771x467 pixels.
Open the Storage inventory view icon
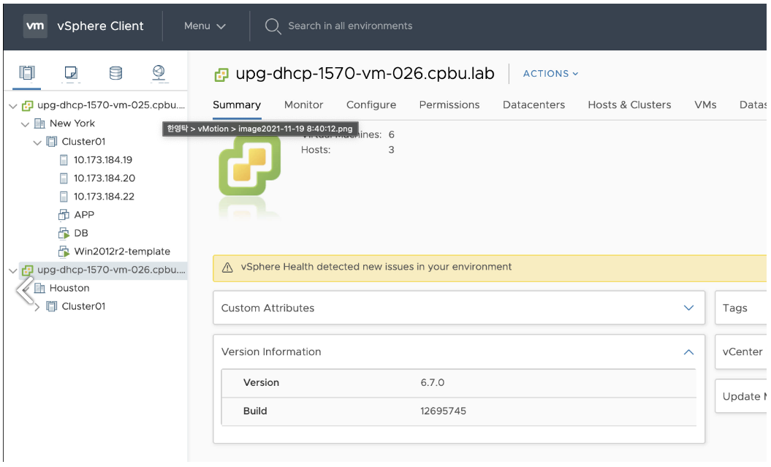[115, 73]
